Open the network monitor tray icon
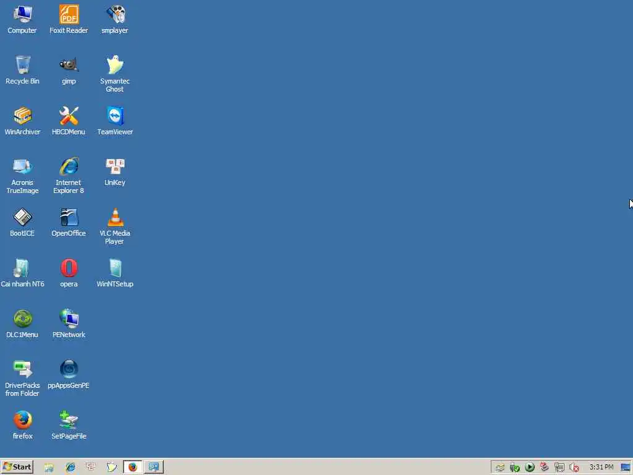 coord(559,468)
